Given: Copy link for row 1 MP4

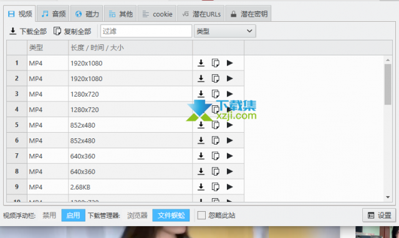Looking at the screenshot, I should 215,63.
